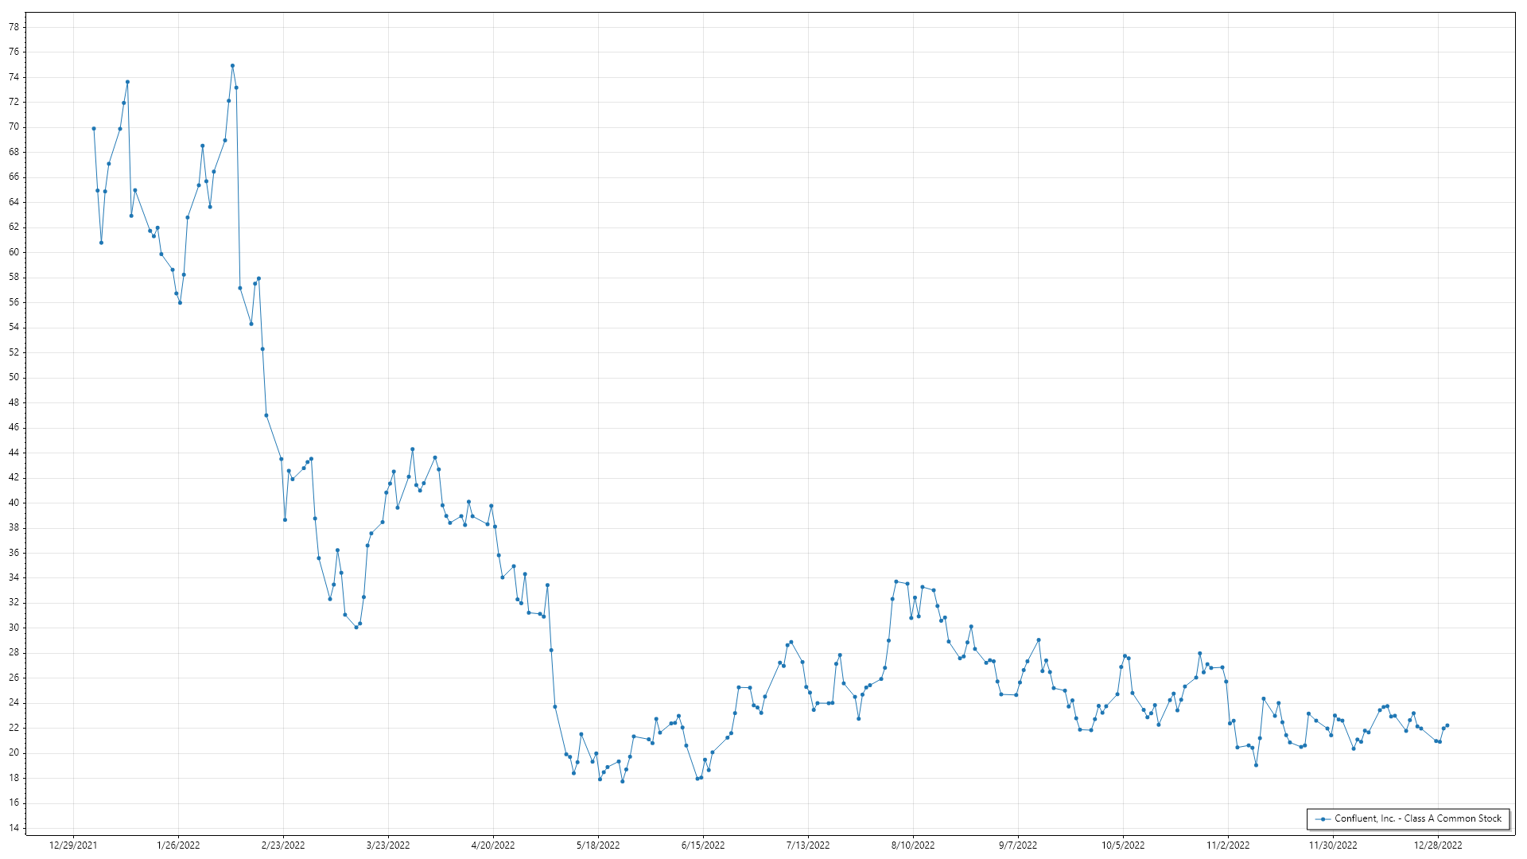Click the first data point at 70
Viewport: 1527px width, 859px height.
[x=94, y=129]
